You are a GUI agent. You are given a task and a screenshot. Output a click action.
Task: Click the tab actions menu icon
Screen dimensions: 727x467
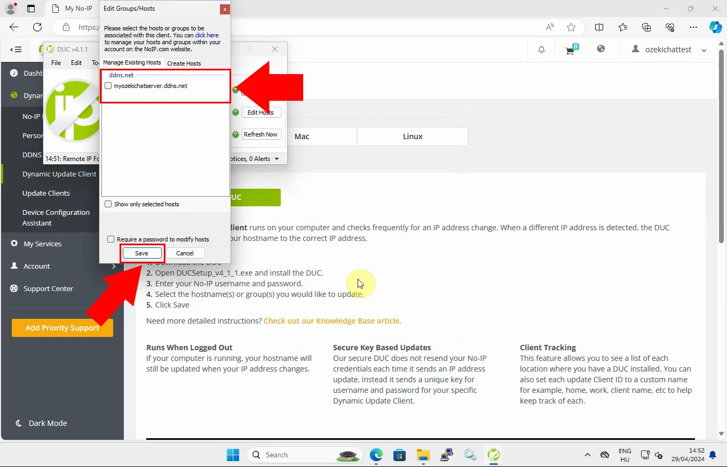(31, 9)
